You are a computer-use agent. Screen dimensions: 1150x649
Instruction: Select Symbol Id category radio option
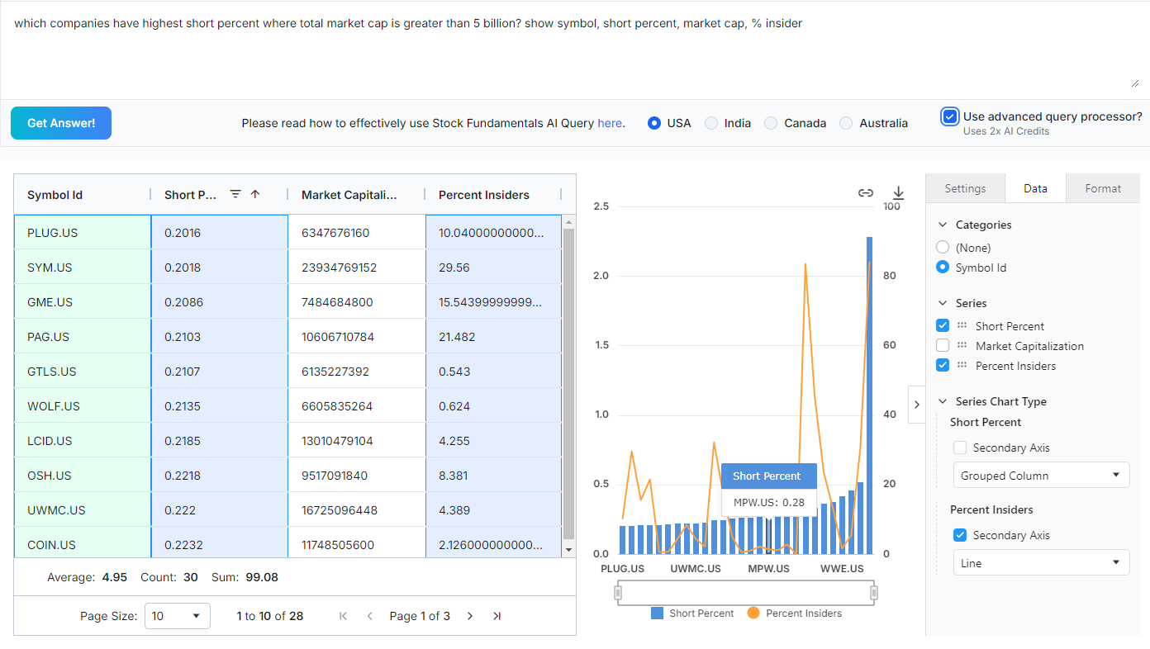(943, 268)
